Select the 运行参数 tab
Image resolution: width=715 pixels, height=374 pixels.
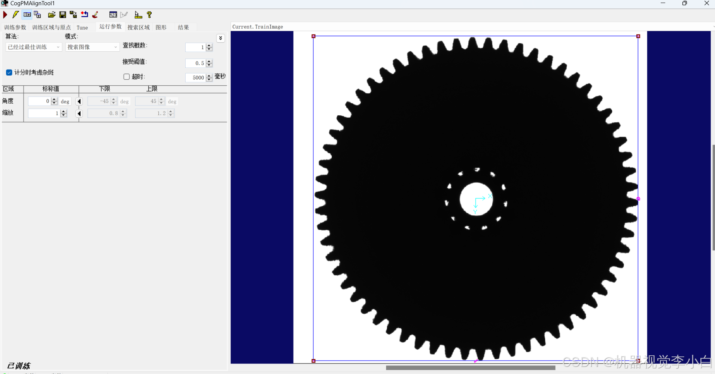[110, 27]
